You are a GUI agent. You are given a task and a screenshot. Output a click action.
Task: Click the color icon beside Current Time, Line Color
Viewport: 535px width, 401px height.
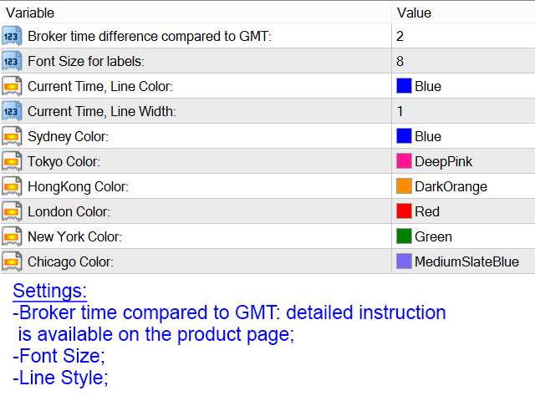[12, 86]
